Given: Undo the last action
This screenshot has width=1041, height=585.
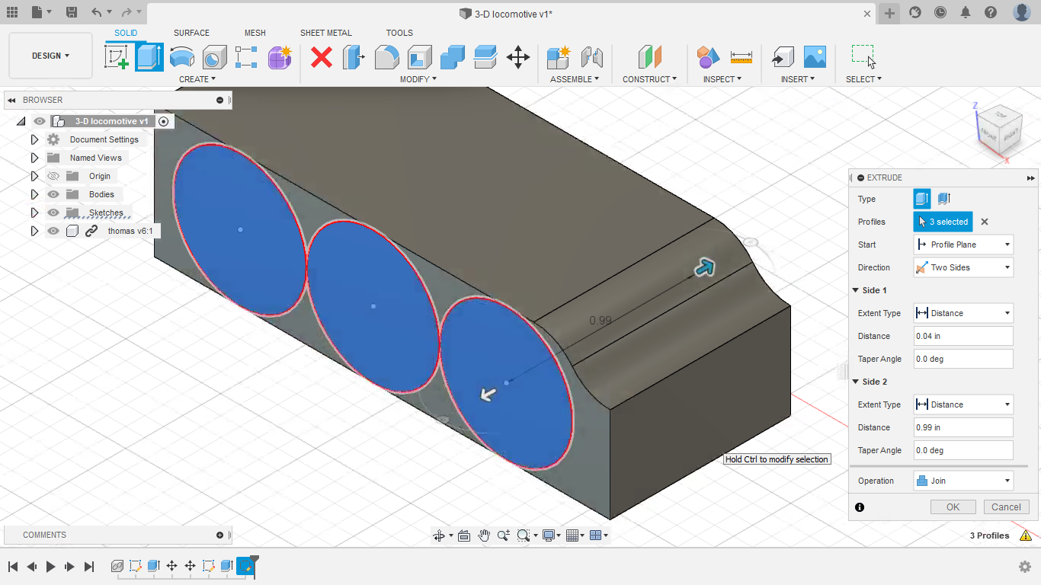Looking at the screenshot, I should 96,12.
